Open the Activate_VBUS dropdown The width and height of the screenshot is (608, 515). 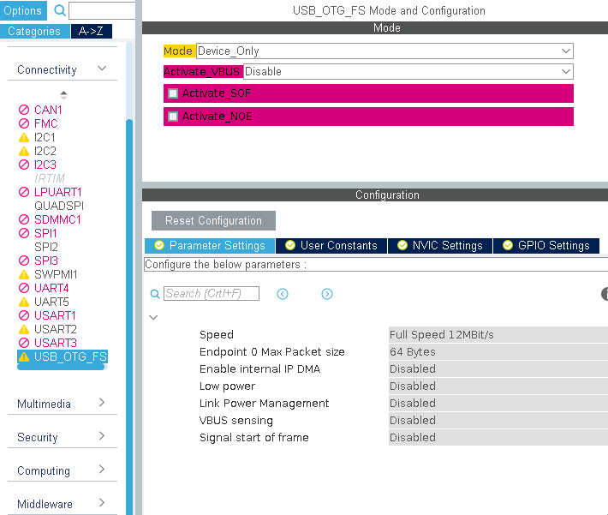coord(408,72)
